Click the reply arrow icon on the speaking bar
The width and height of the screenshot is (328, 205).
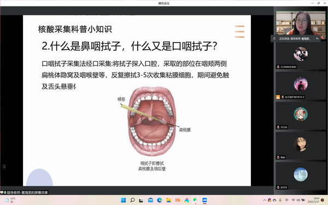[x=317, y=39]
